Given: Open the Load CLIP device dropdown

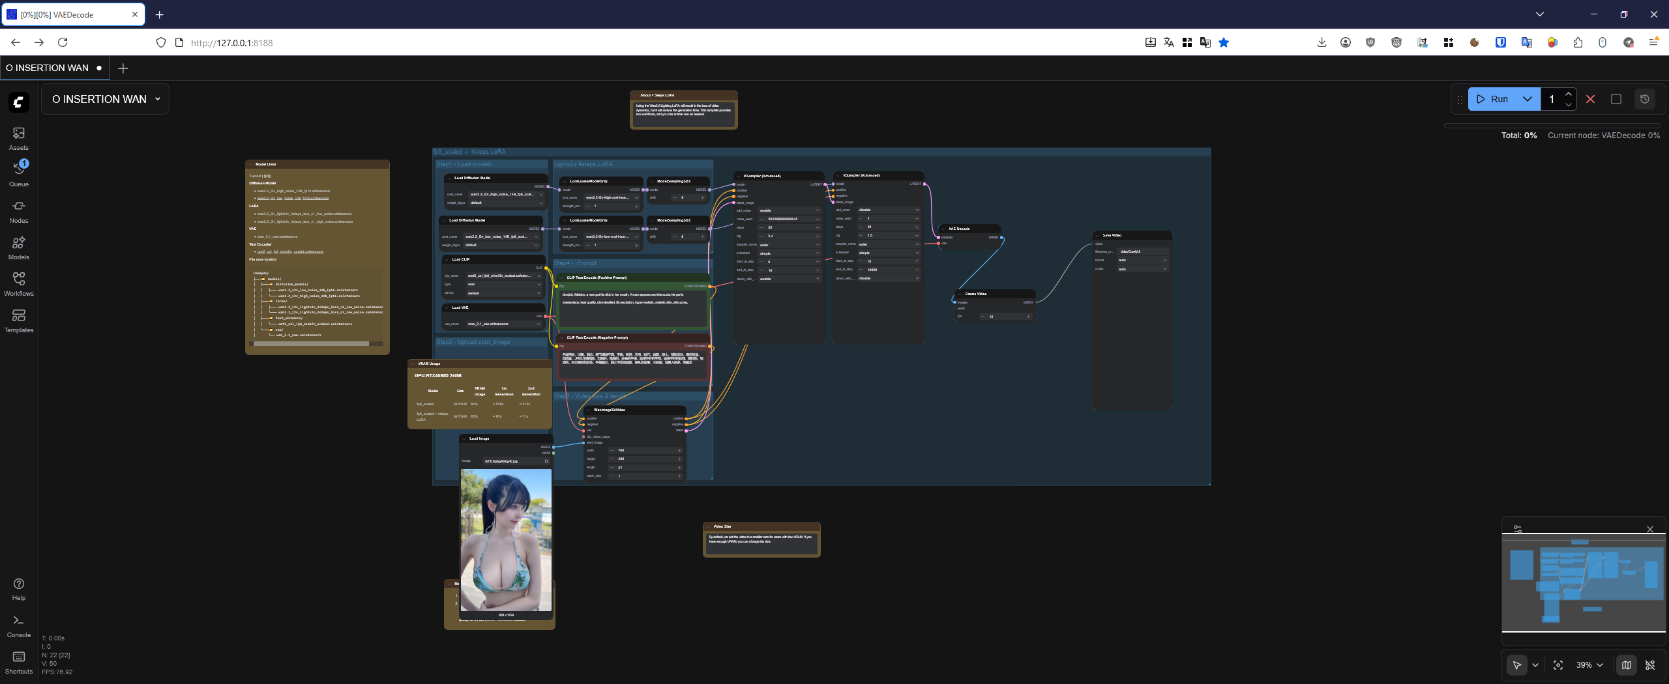Looking at the screenshot, I should (x=503, y=293).
